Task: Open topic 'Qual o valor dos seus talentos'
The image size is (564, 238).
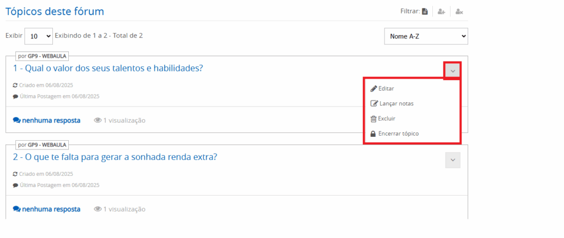Action: point(108,68)
